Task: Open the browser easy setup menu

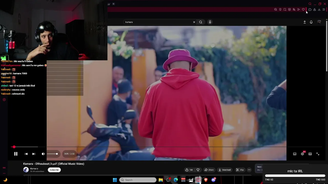Action: click(324, 9)
